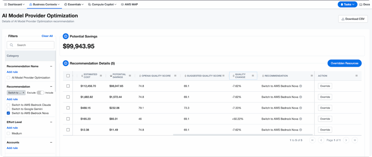This screenshot has height=157, width=372.
Task: Check the Medium effort level
Action: pyautogui.click(x=8, y=133)
